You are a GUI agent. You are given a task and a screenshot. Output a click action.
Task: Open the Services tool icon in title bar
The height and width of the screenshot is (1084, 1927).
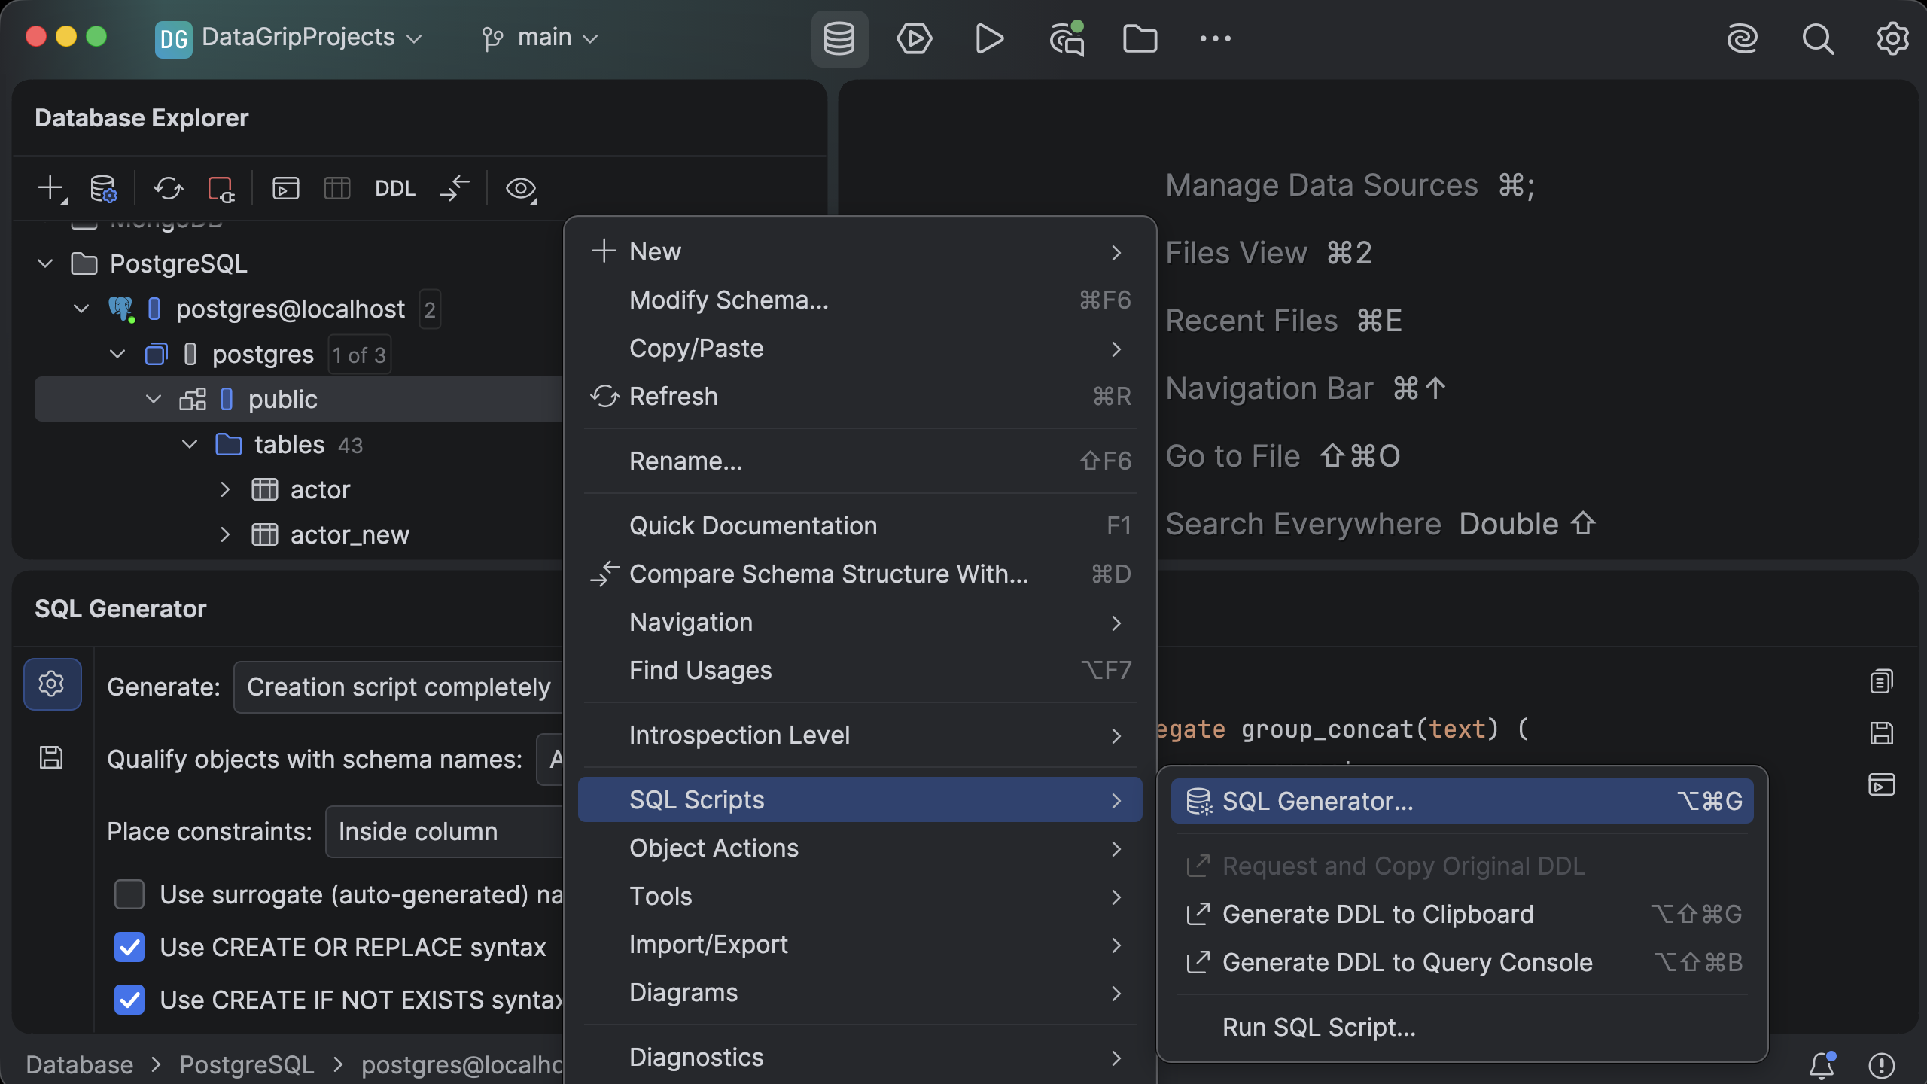(x=915, y=38)
